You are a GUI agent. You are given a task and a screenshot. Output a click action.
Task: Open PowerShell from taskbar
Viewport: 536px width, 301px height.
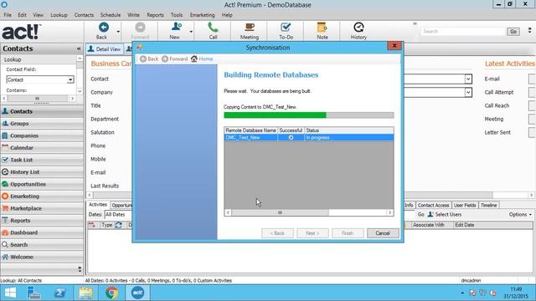pyautogui.click(x=59, y=293)
